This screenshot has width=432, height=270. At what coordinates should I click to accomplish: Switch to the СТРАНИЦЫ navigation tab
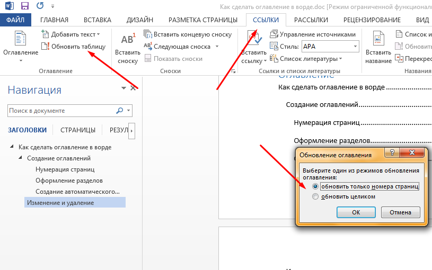(x=78, y=130)
